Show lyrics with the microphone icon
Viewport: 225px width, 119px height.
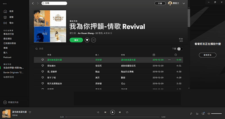pyautogui.click(x=191, y=114)
